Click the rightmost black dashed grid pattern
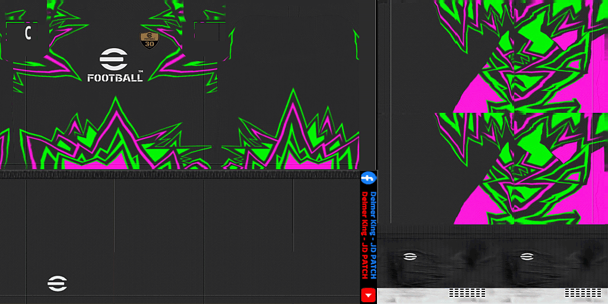 [x=583, y=293]
